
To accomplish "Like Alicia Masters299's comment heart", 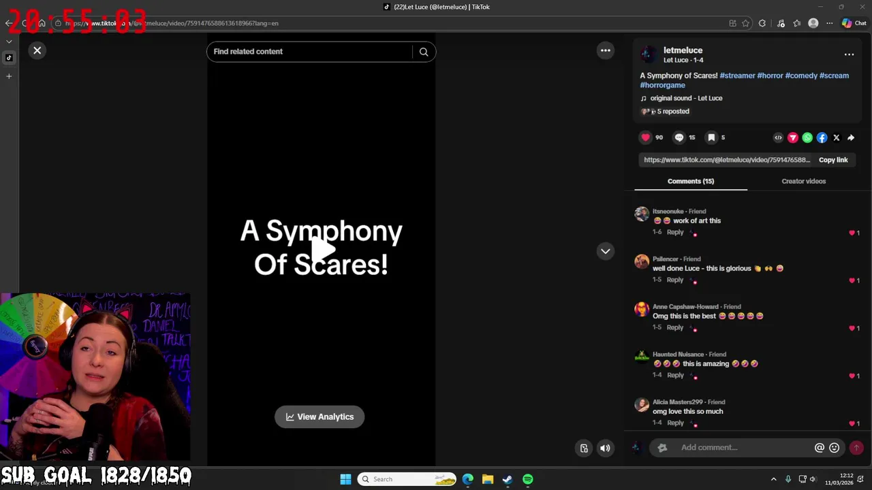I will coord(852,423).
